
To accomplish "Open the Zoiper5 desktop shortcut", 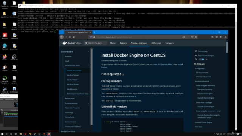I will pos(5,68).
